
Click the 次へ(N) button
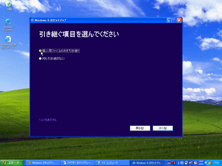pos(163,128)
